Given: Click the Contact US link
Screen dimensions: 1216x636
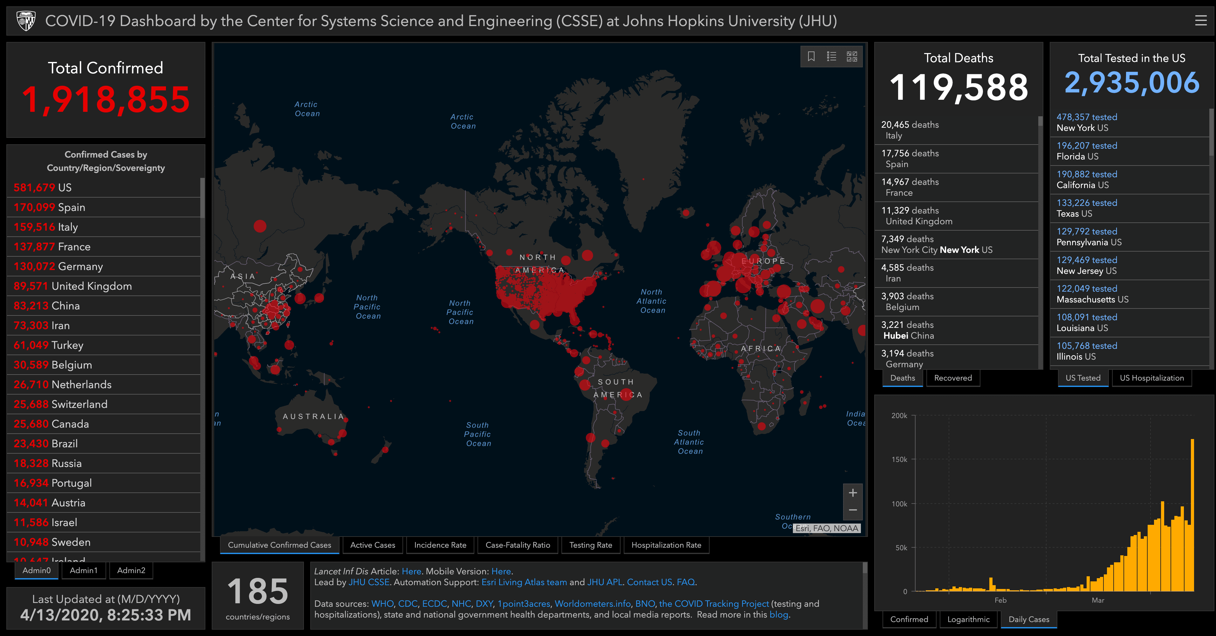Looking at the screenshot, I should (x=649, y=582).
